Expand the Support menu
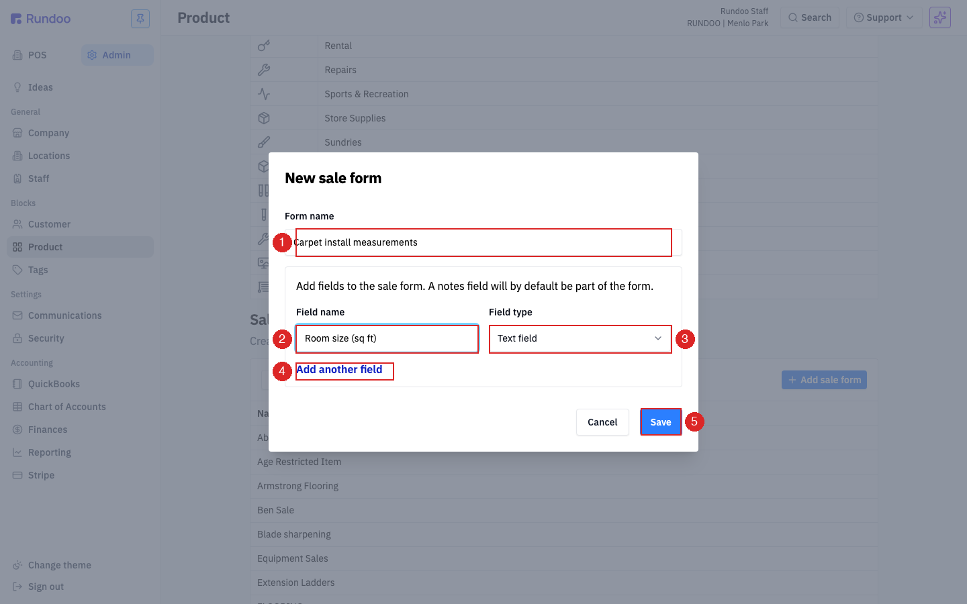Viewport: 967px width, 604px height. (x=884, y=17)
